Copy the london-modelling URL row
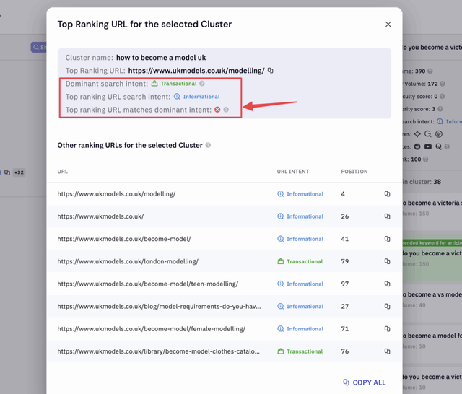The height and width of the screenshot is (394, 462). (x=387, y=261)
